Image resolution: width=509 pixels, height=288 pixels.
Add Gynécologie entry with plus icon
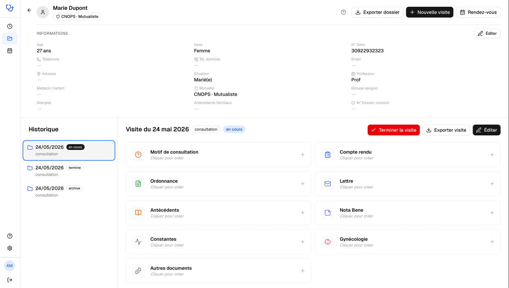coord(492,242)
